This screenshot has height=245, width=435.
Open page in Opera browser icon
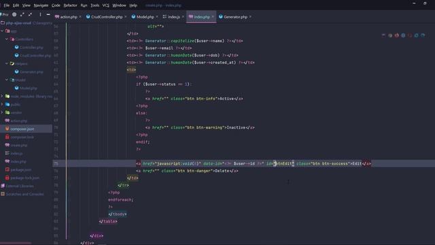click(x=409, y=35)
